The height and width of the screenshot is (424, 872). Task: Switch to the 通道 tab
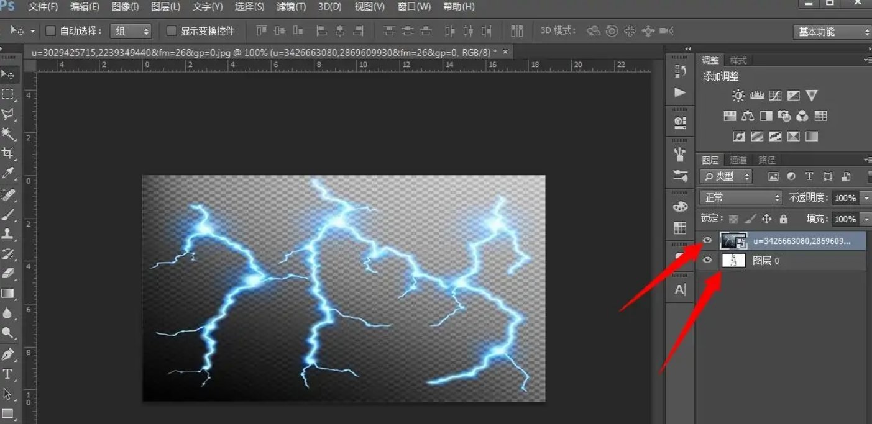click(738, 160)
